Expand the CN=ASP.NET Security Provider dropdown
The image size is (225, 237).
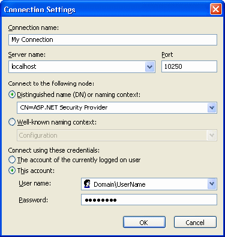[x=212, y=108]
